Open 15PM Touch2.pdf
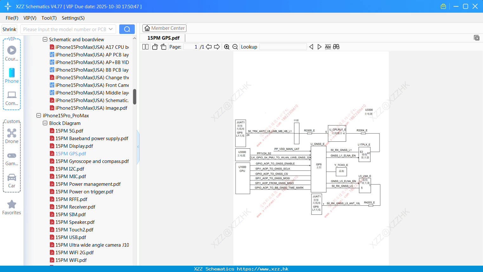483x272 pixels. tap(74, 230)
